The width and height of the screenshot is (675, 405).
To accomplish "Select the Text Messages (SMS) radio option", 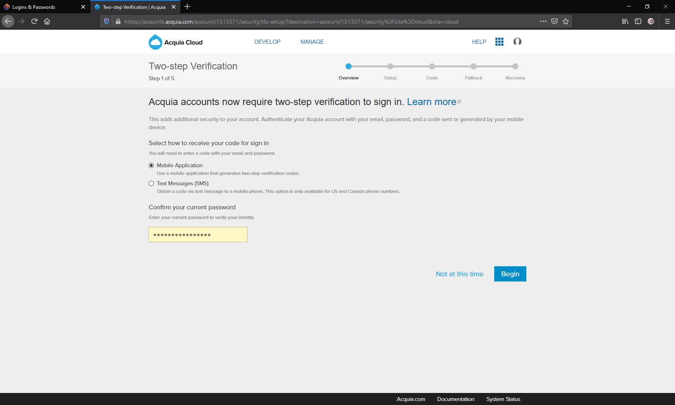I will (x=151, y=183).
